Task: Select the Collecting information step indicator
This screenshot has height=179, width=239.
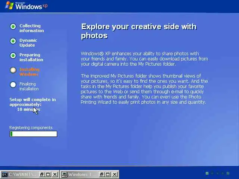Action: (13, 26)
